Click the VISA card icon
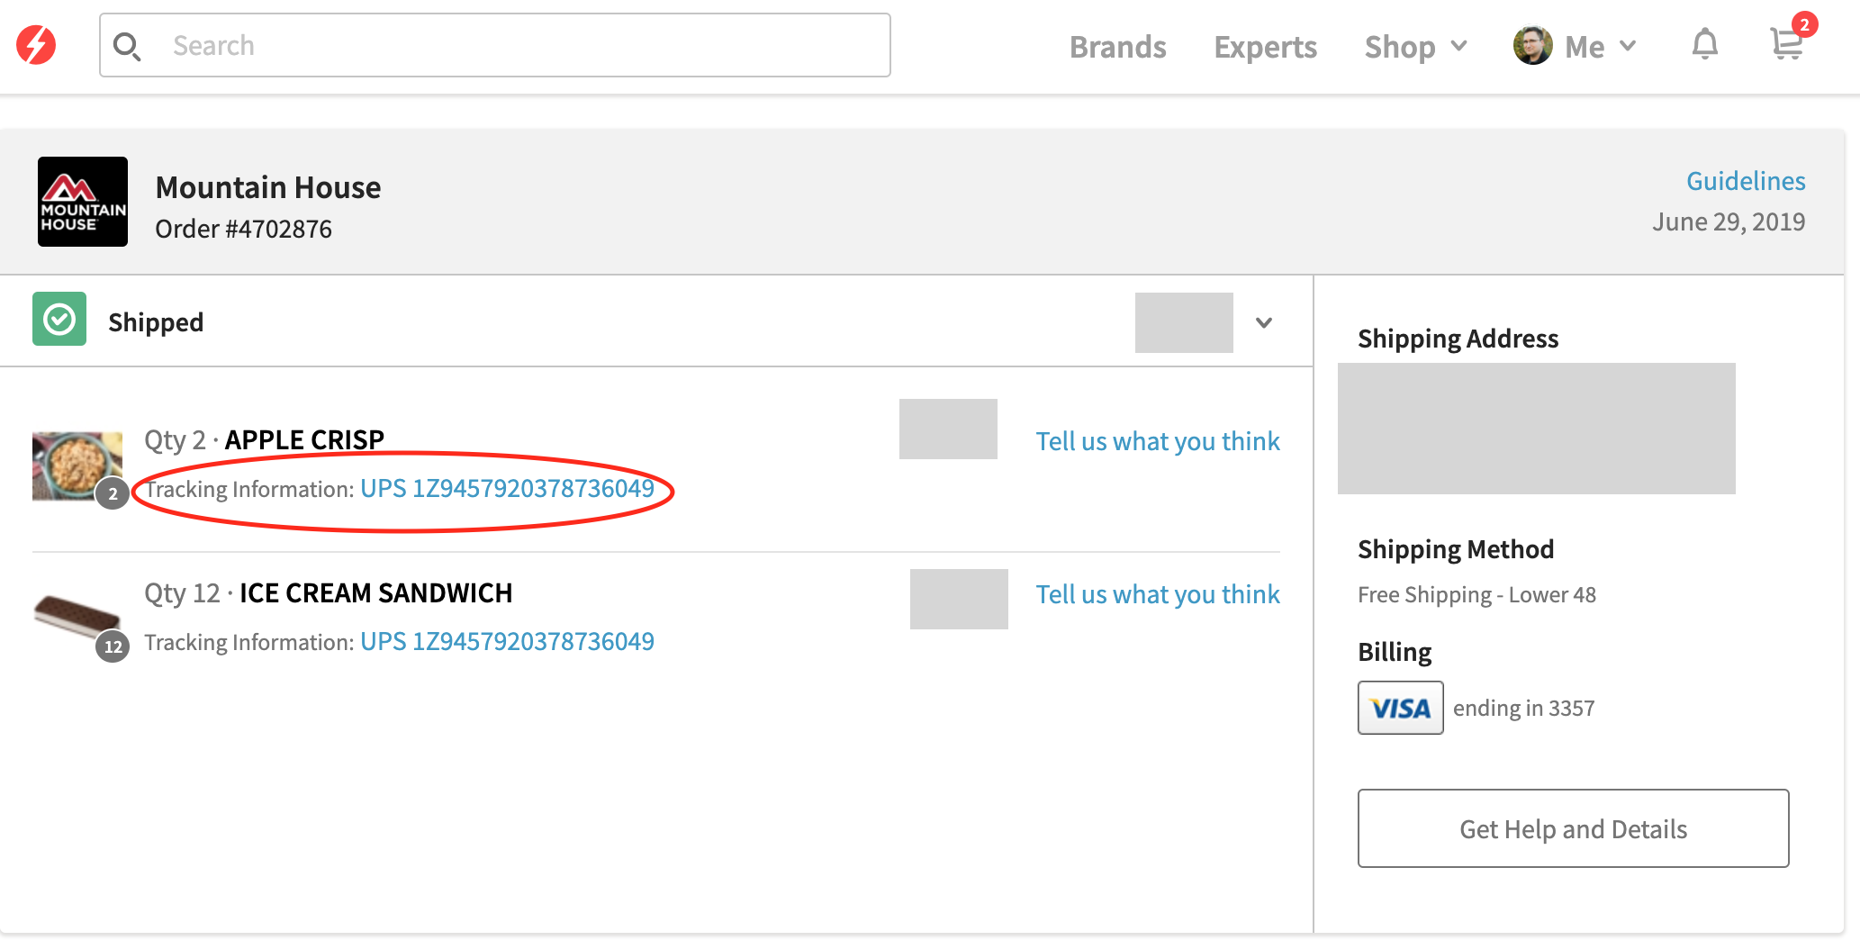The height and width of the screenshot is (949, 1860). pyautogui.click(x=1400, y=708)
